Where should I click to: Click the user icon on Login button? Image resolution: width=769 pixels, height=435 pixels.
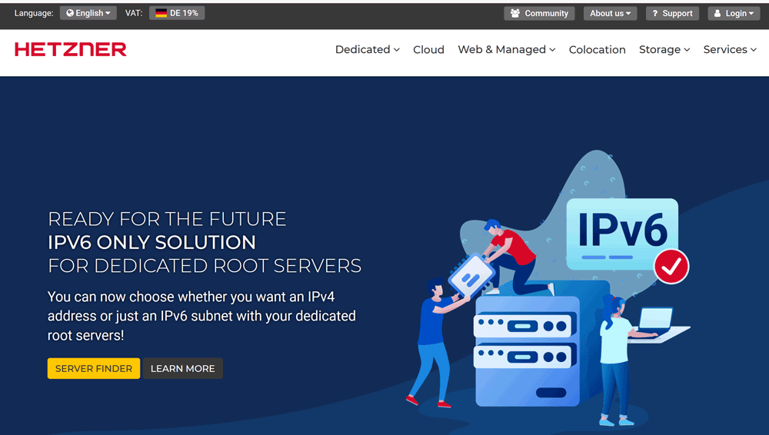[x=717, y=13]
